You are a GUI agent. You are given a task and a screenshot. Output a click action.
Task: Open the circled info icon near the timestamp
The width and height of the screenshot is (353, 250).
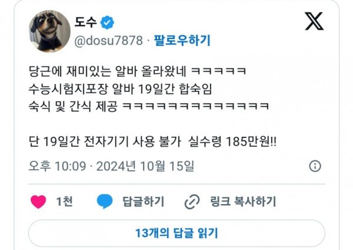click(315, 166)
